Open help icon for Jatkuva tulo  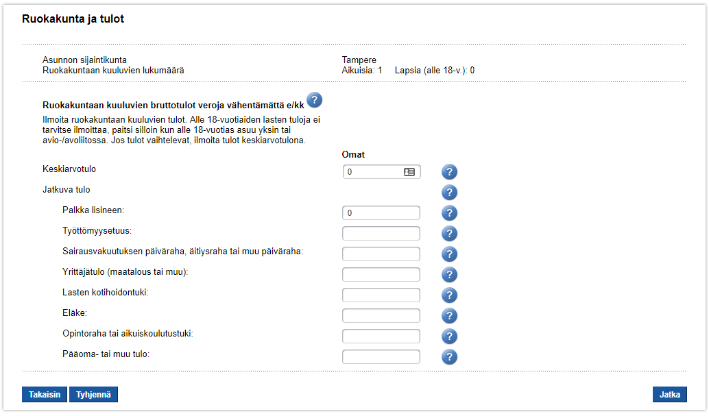(x=449, y=193)
